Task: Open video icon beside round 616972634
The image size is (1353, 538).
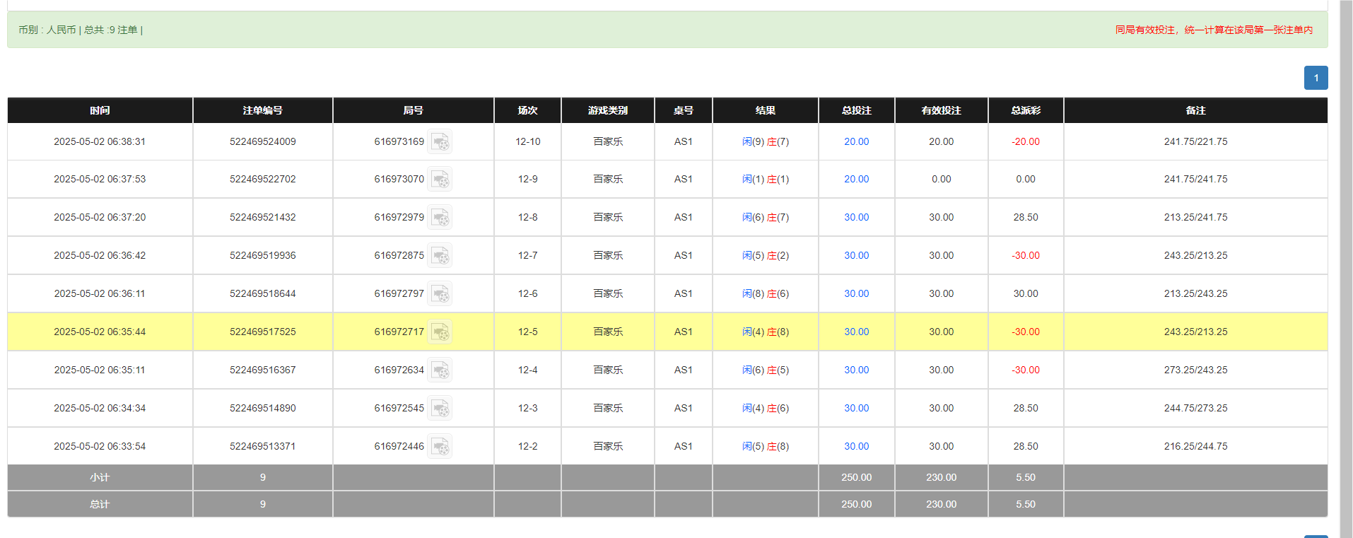Action: pos(440,370)
